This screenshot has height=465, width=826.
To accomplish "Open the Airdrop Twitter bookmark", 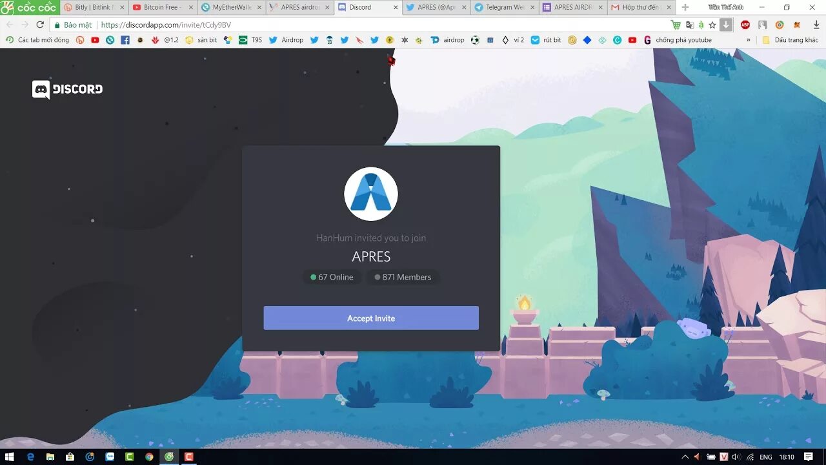I will tap(286, 40).
